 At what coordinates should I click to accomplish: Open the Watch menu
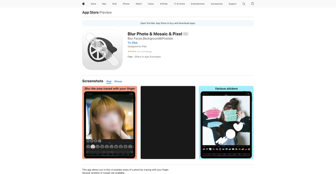pyautogui.click(x=139, y=4)
